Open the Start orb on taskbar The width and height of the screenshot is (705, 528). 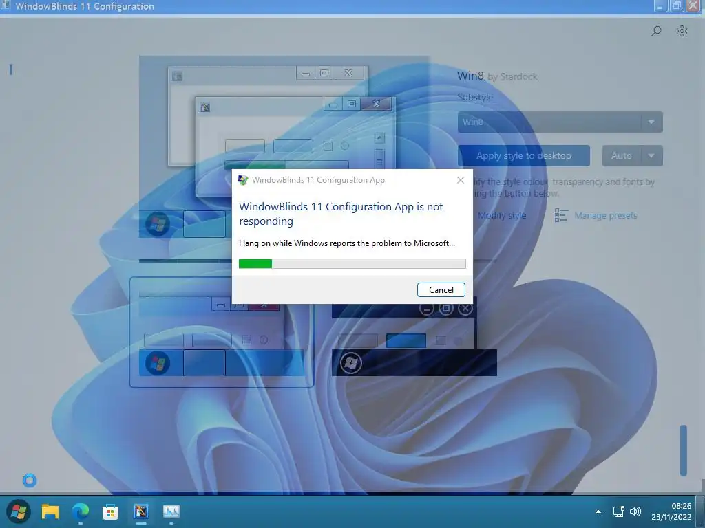(x=19, y=511)
